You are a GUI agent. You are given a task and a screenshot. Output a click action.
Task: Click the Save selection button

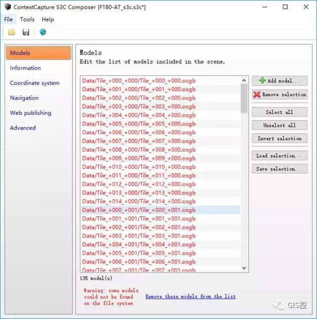point(279,169)
